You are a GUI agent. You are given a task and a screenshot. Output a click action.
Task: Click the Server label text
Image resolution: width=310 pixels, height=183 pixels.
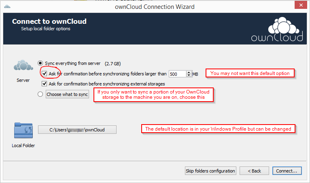click(x=23, y=80)
